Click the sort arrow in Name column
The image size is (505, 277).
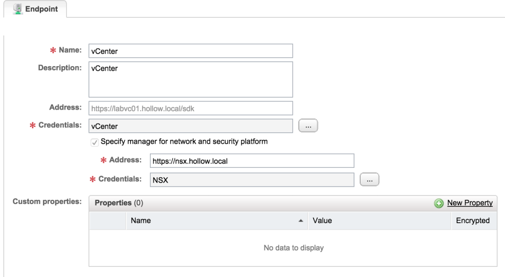[x=301, y=221]
